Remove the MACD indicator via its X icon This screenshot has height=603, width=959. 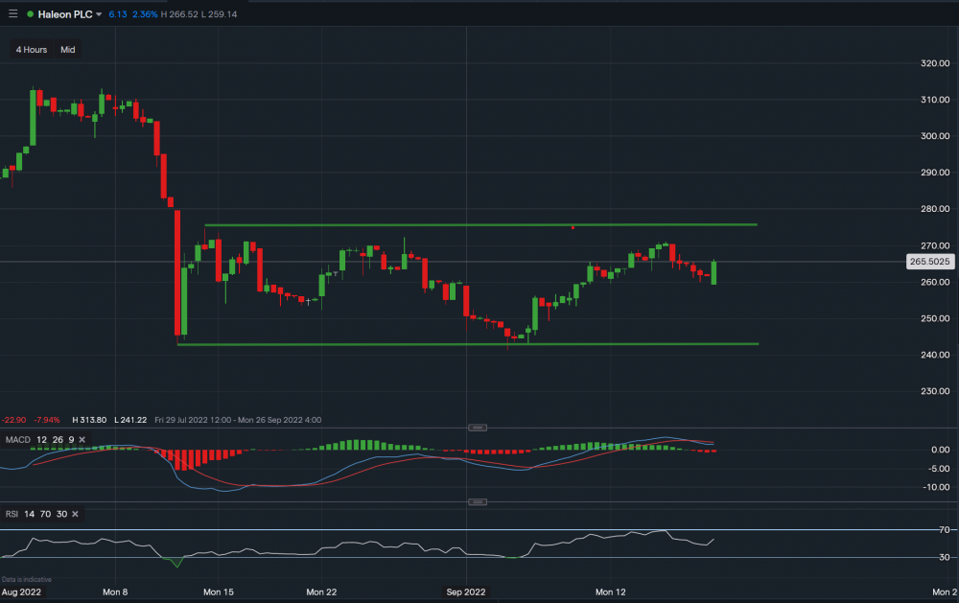pos(82,441)
